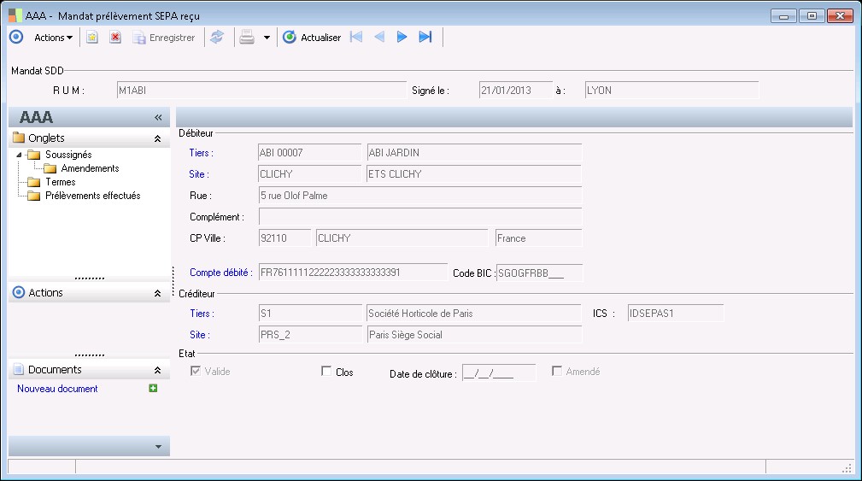Collapse the Onglets panel section
Screen dimensions: 862x481
coord(157,138)
